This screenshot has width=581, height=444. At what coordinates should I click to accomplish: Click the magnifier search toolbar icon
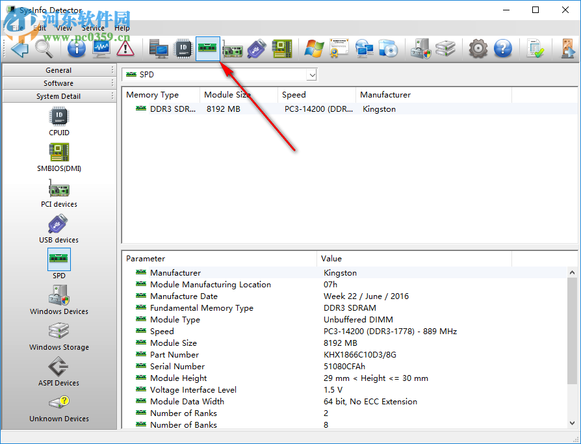42,49
